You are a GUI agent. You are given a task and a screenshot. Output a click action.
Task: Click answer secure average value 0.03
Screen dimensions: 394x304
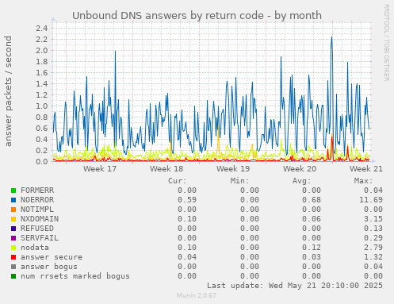312,257
